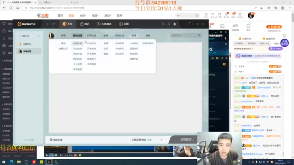Open WeGame 商店 store tab
The width and height of the screenshot is (294, 165).
click(x=85, y=24)
